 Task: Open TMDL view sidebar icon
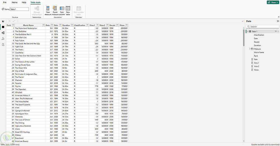(x=3, y=44)
